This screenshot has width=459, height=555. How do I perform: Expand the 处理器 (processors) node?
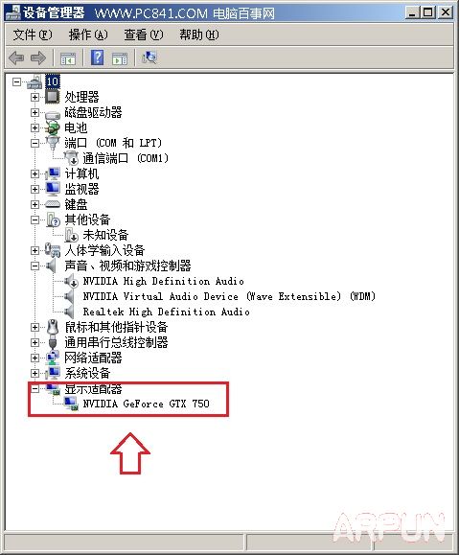tap(34, 97)
